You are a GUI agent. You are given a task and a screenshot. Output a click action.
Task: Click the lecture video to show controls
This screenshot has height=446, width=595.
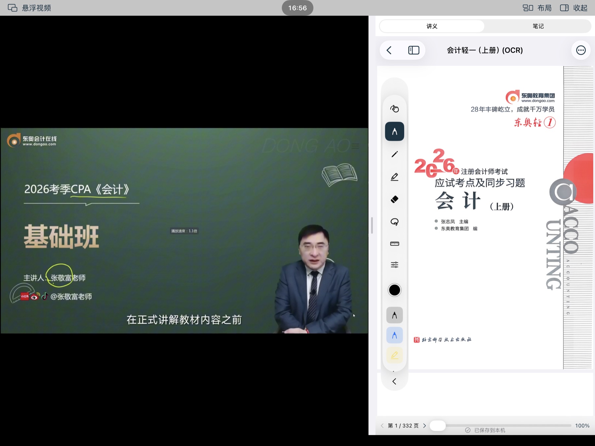184,230
